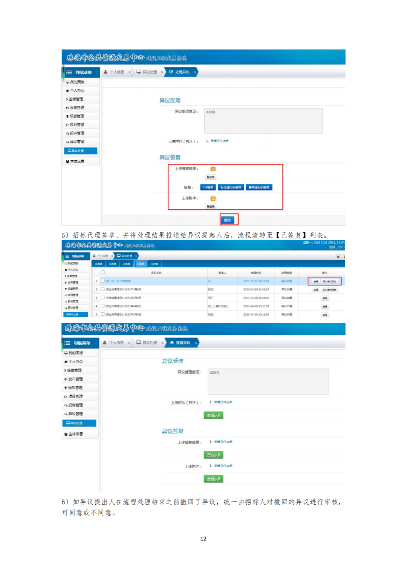This screenshot has height=576, width=407.
Task: Select the 已抄送 tab in the list screenshot
Action: tap(155, 264)
